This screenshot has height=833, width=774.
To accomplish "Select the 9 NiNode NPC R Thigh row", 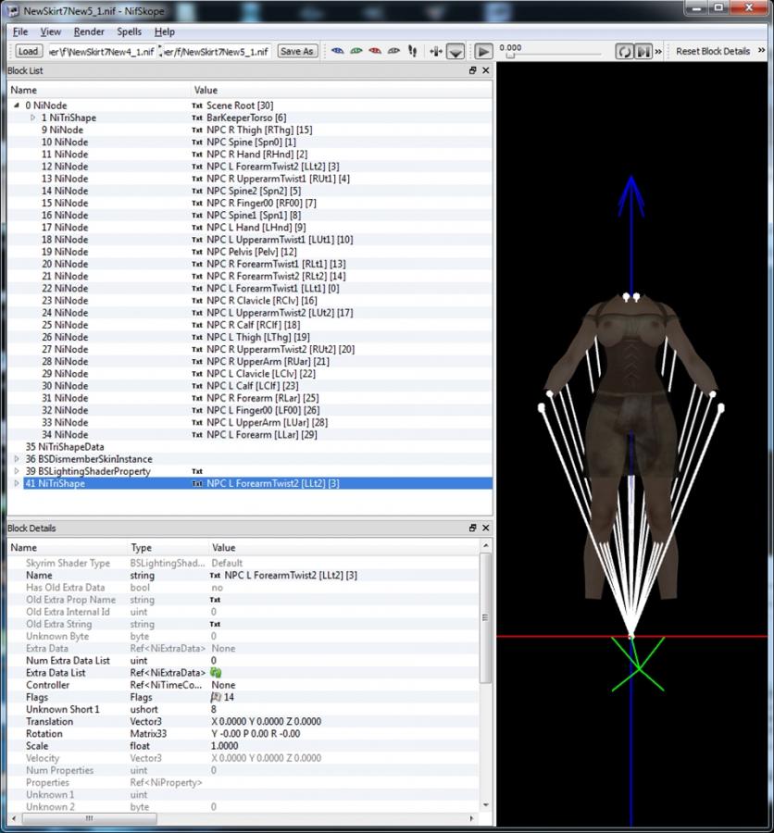I will [x=250, y=130].
